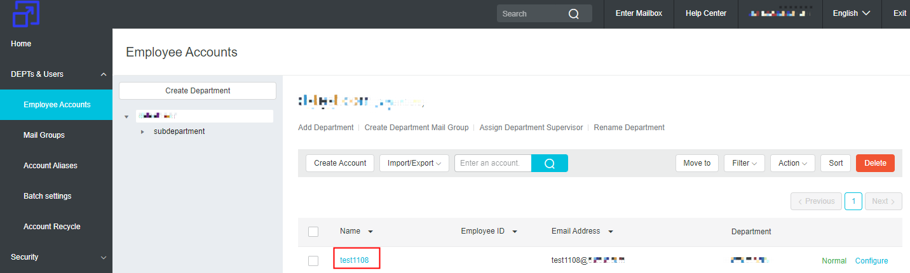Viewport: 910px width, 273px height.
Task: Click the sort arrow next to Employee ID
Action: point(515,232)
